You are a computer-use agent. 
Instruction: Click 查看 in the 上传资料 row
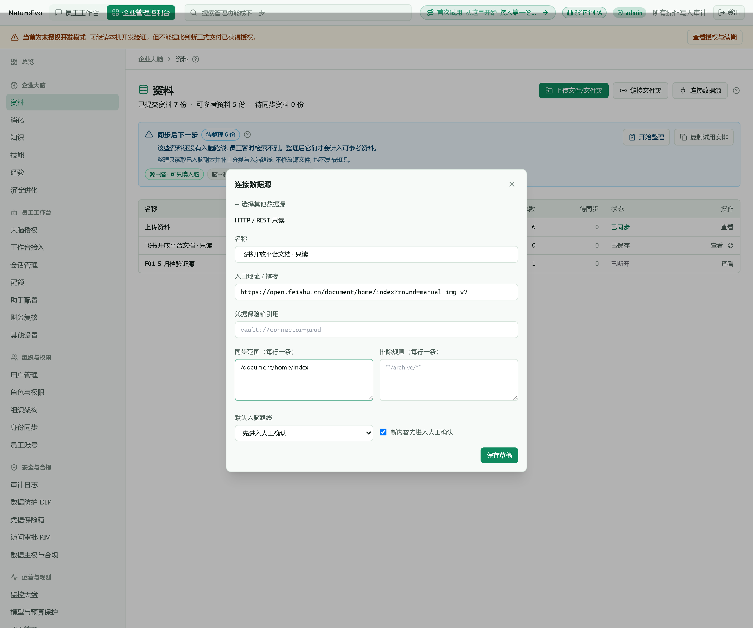click(727, 227)
